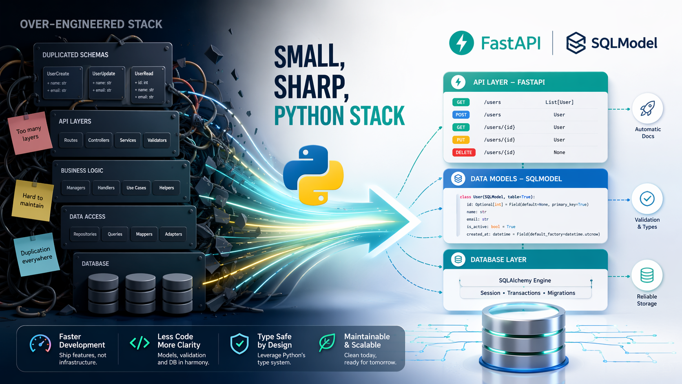Click the blue and yellow Python logo

[x=313, y=175]
